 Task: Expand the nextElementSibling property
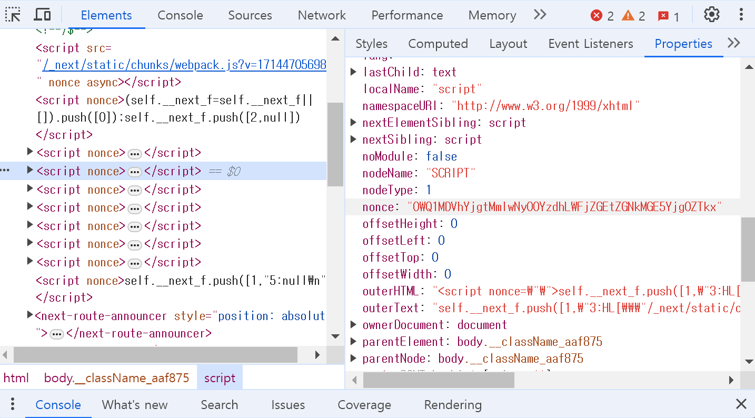pyautogui.click(x=353, y=122)
